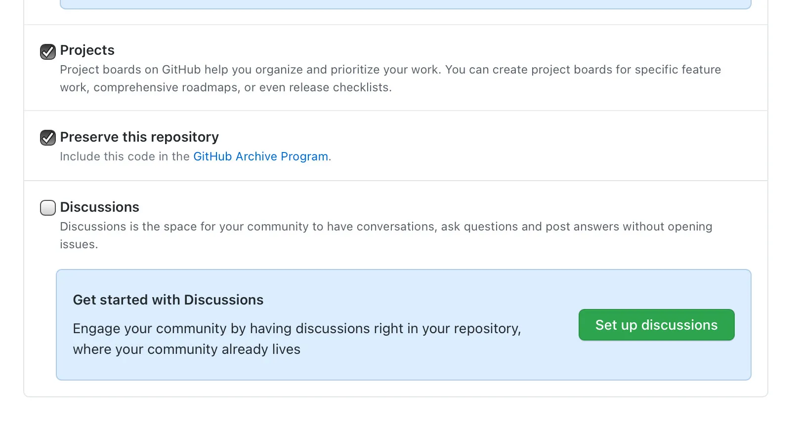
Task: Click the 'Include this code in the' text
Action: (125, 156)
